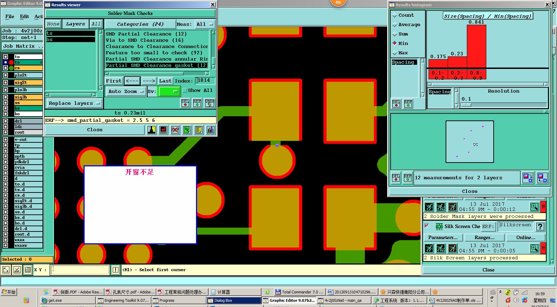Click the Last button
This screenshot has width=557, height=307.
[165, 81]
